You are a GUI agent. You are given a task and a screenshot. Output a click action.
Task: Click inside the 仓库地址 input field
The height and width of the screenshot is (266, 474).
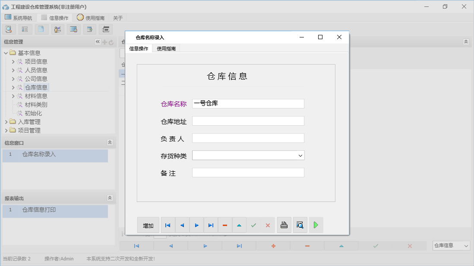coord(248,121)
